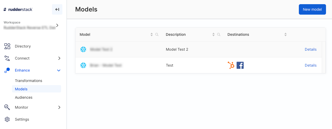
Task: Click the search icon in Model column
Action: coord(157,34)
